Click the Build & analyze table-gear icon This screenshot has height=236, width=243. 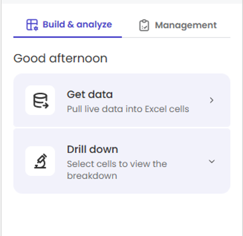32,25
